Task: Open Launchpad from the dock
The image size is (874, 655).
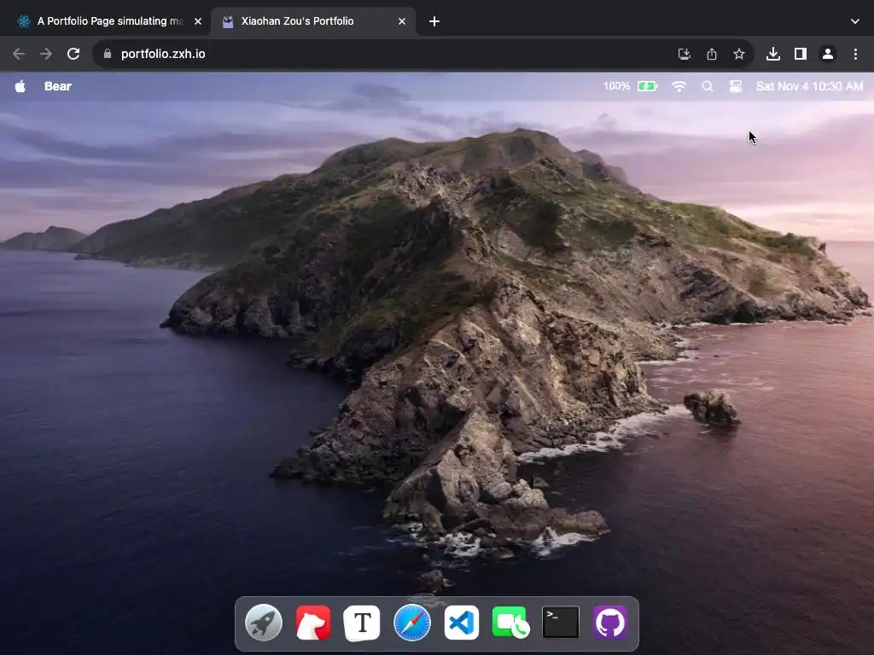Action: coord(264,623)
